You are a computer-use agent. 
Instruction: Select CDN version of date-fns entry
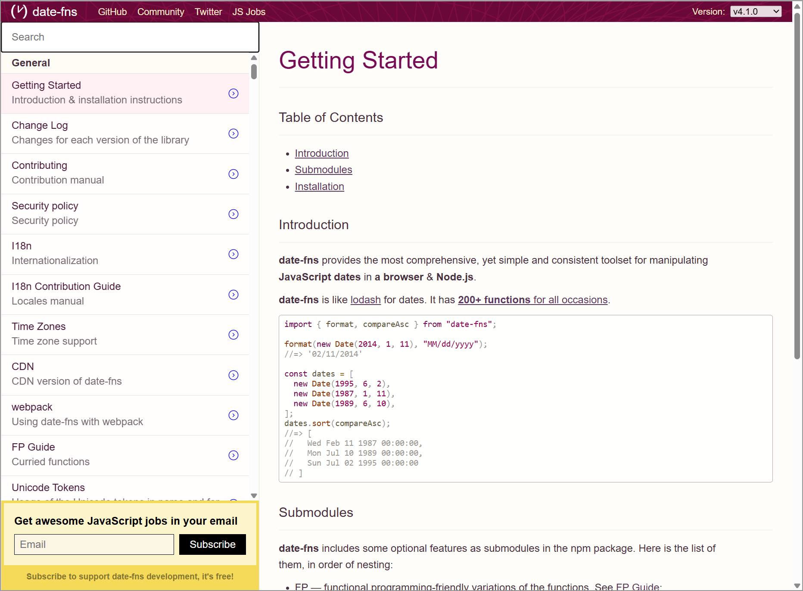click(125, 375)
